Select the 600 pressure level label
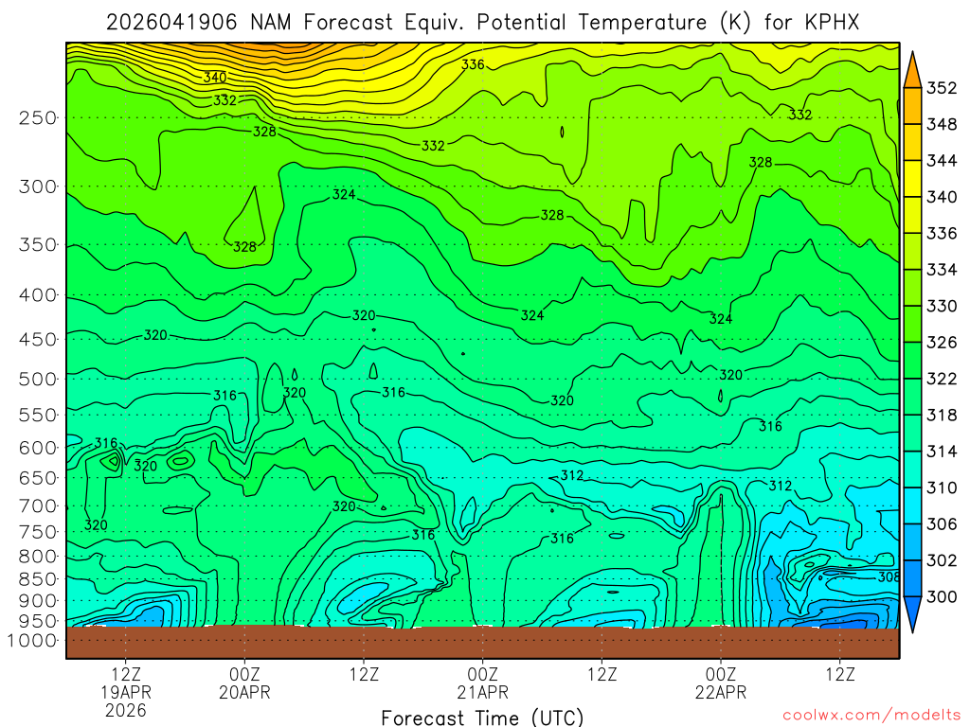 (x=37, y=448)
